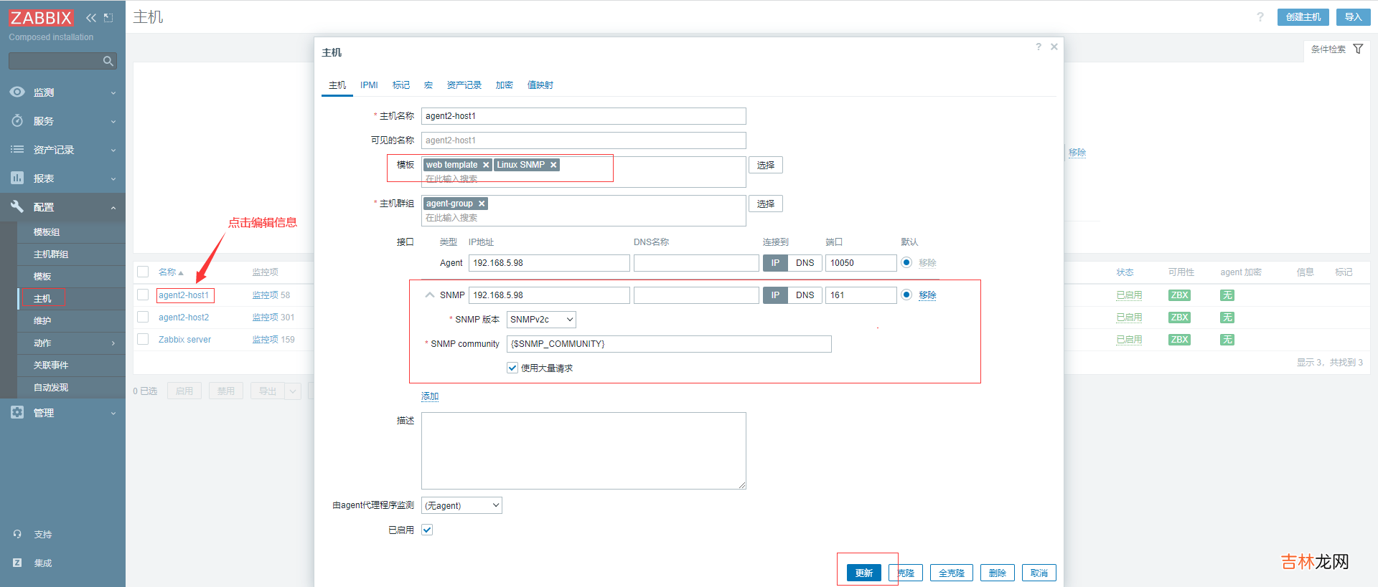Open the SNMP 版本 dropdown

[x=541, y=320]
